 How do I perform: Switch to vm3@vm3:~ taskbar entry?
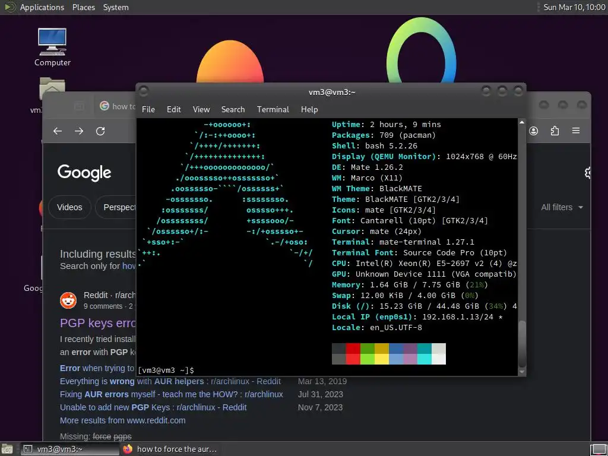tap(70, 449)
